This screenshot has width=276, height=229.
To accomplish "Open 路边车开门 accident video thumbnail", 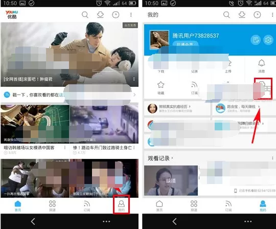I will pos(104,124).
